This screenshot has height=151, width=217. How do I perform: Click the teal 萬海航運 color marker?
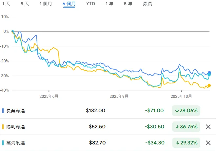pyautogui.click(x=3, y=143)
